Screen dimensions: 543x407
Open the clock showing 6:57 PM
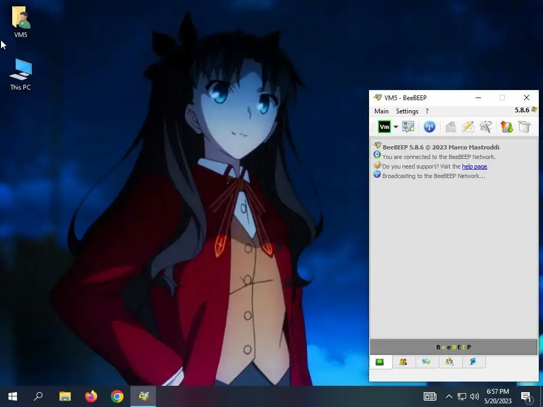tap(497, 396)
